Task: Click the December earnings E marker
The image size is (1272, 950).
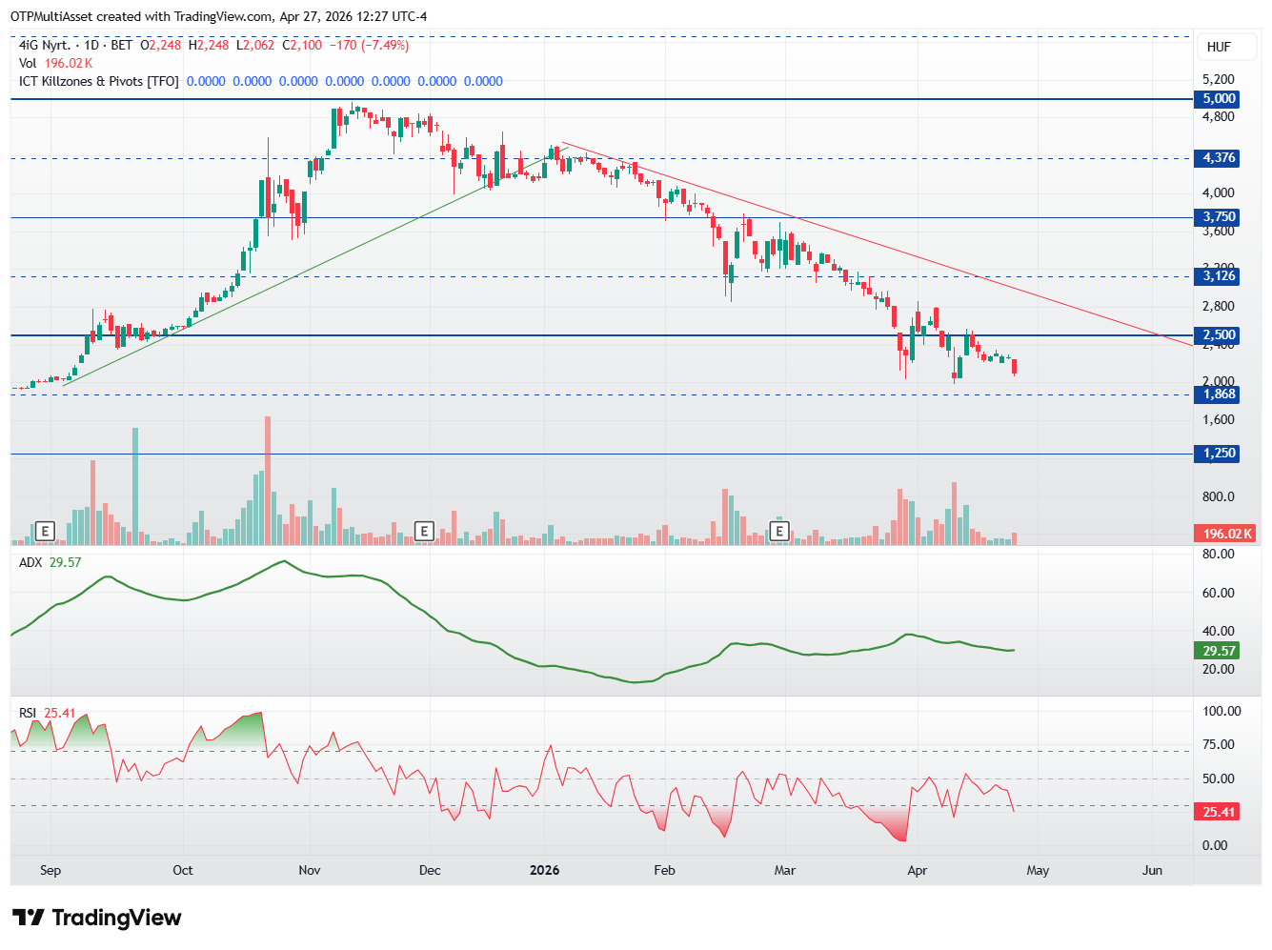Action: coord(424,531)
